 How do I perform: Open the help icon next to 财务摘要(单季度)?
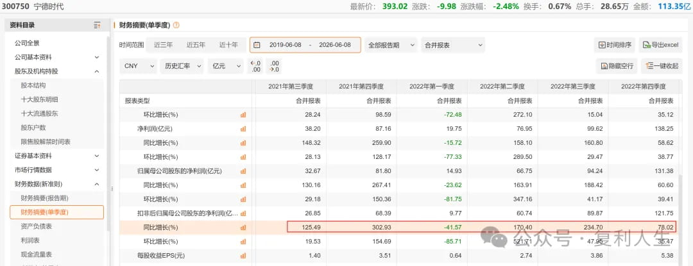[176, 25]
